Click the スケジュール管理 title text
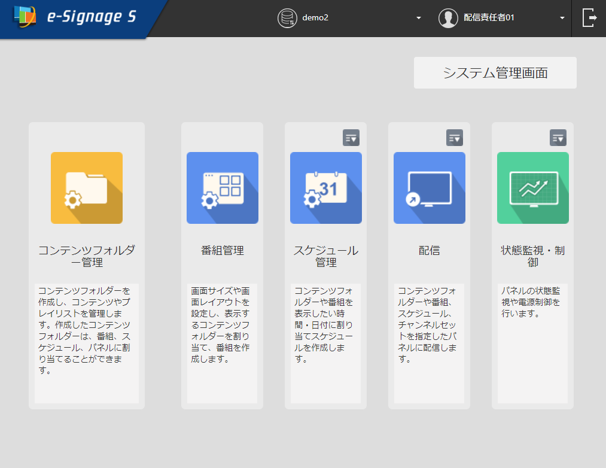 click(326, 256)
